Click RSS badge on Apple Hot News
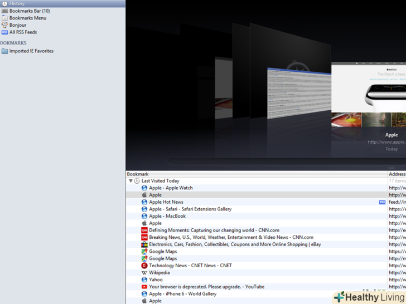This screenshot has width=406, height=304. pyautogui.click(x=382, y=202)
